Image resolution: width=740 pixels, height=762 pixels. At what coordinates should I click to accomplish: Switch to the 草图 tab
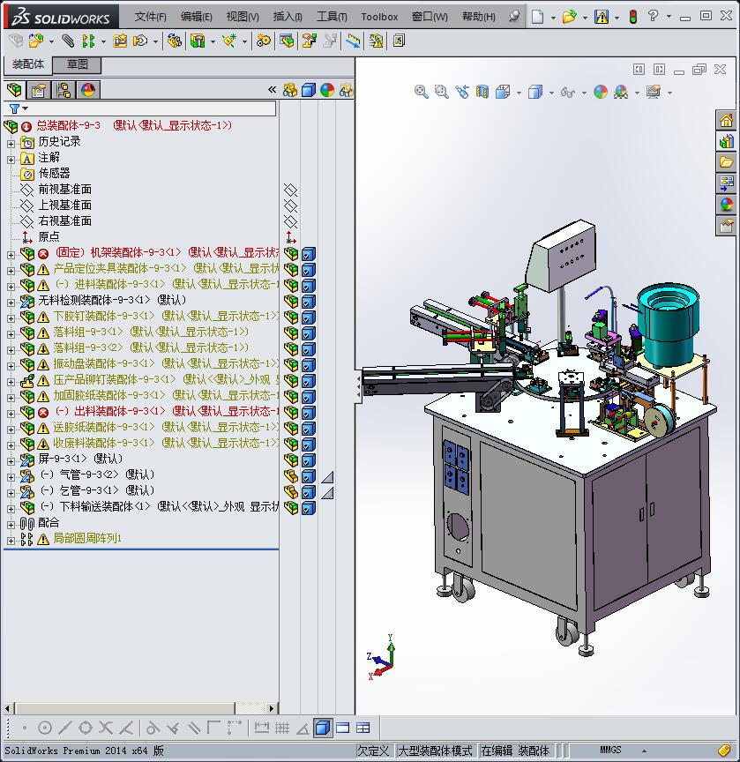coord(77,64)
